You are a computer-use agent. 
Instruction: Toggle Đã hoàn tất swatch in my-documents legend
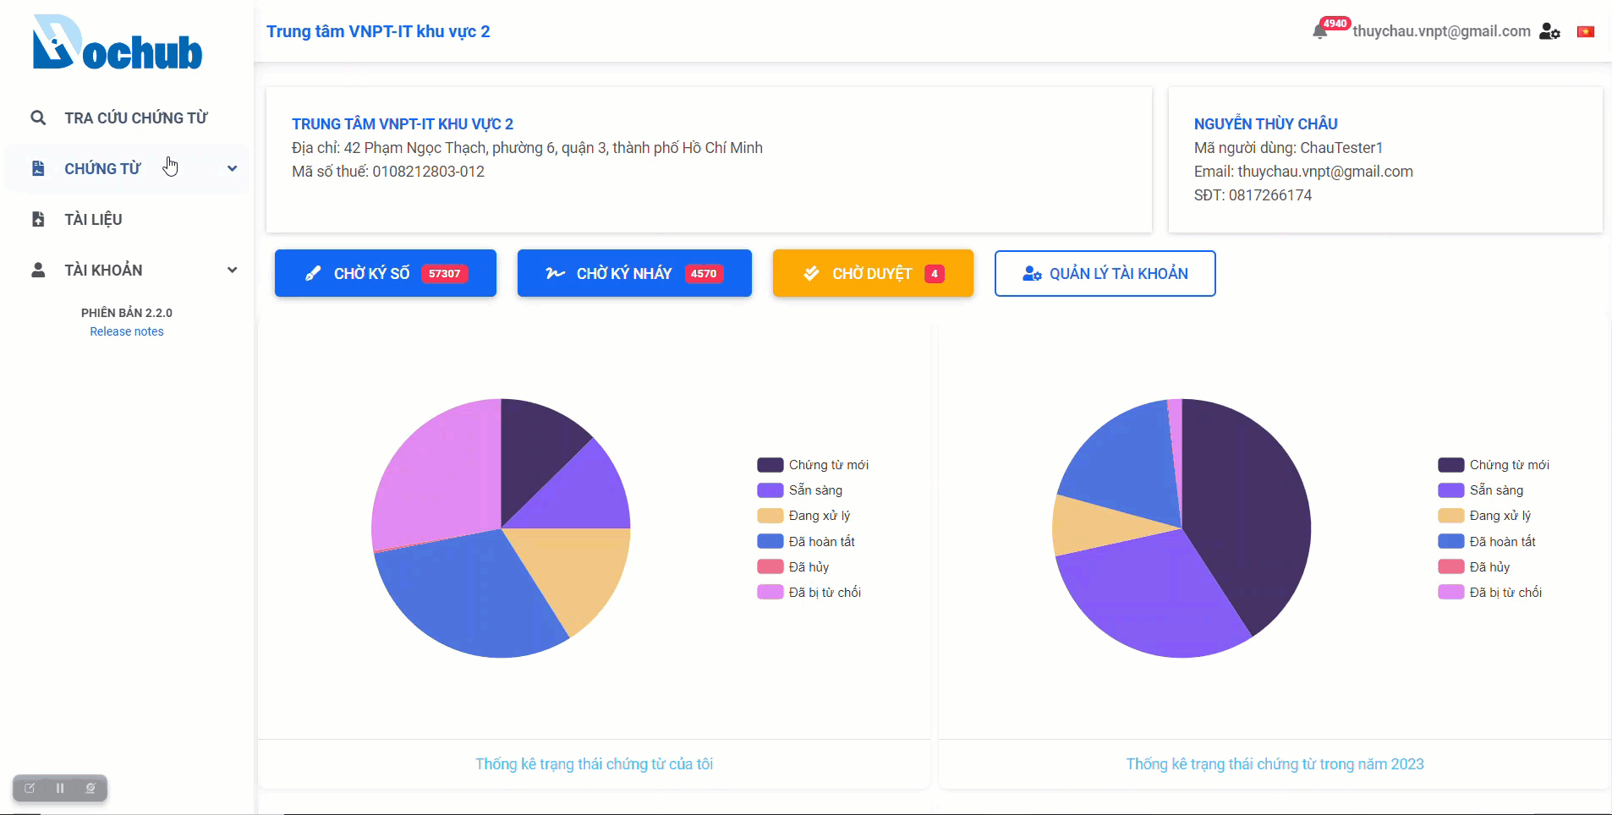point(770,541)
